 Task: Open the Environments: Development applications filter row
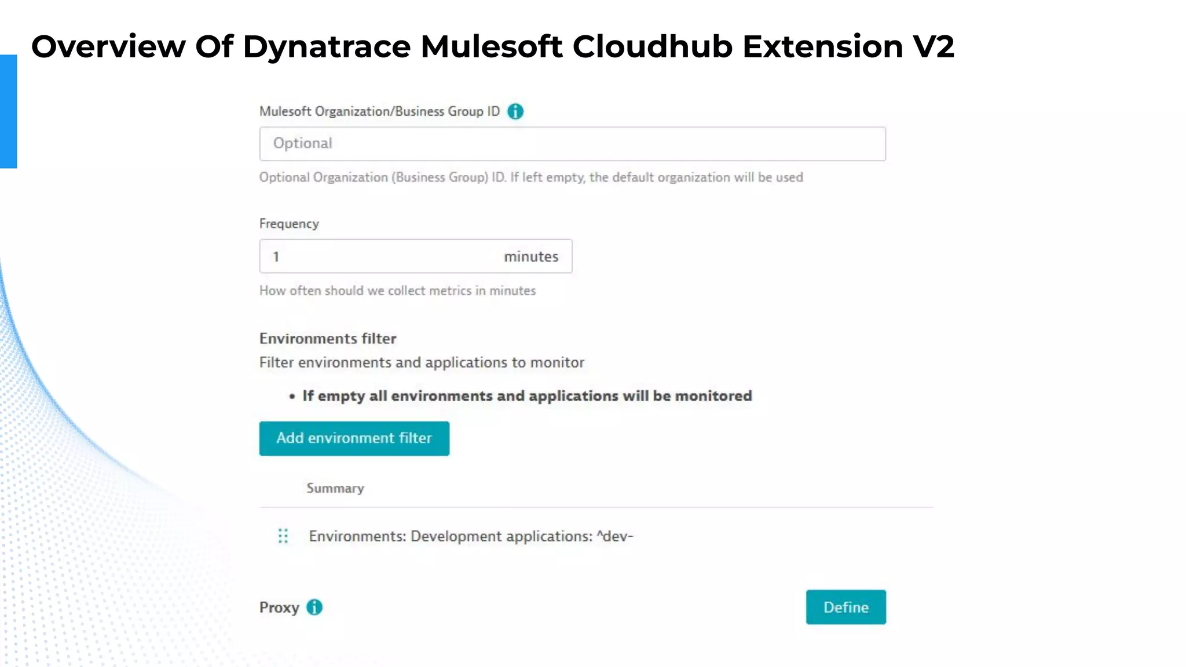[471, 536]
